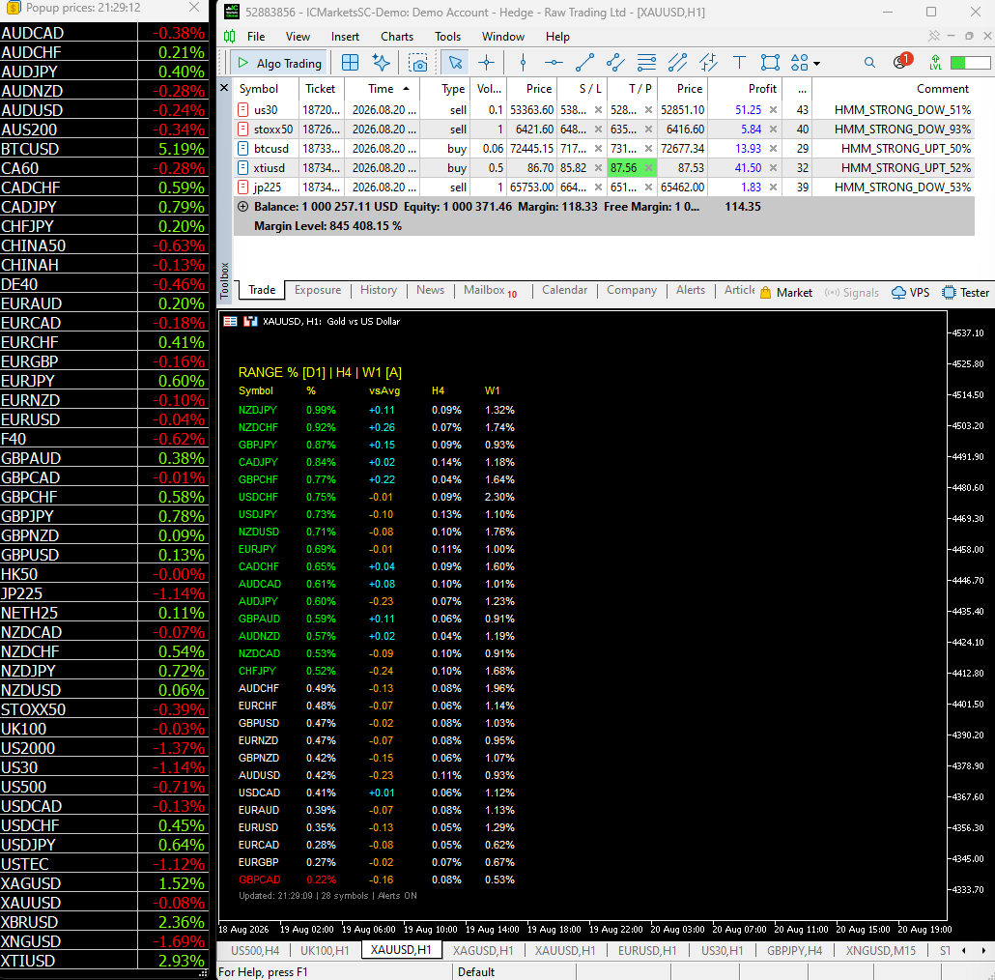Switch to the XNGUSD,M15 chart tab
This screenshot has height=980, width=995.
pyautogui.click(x=880, y=950)
